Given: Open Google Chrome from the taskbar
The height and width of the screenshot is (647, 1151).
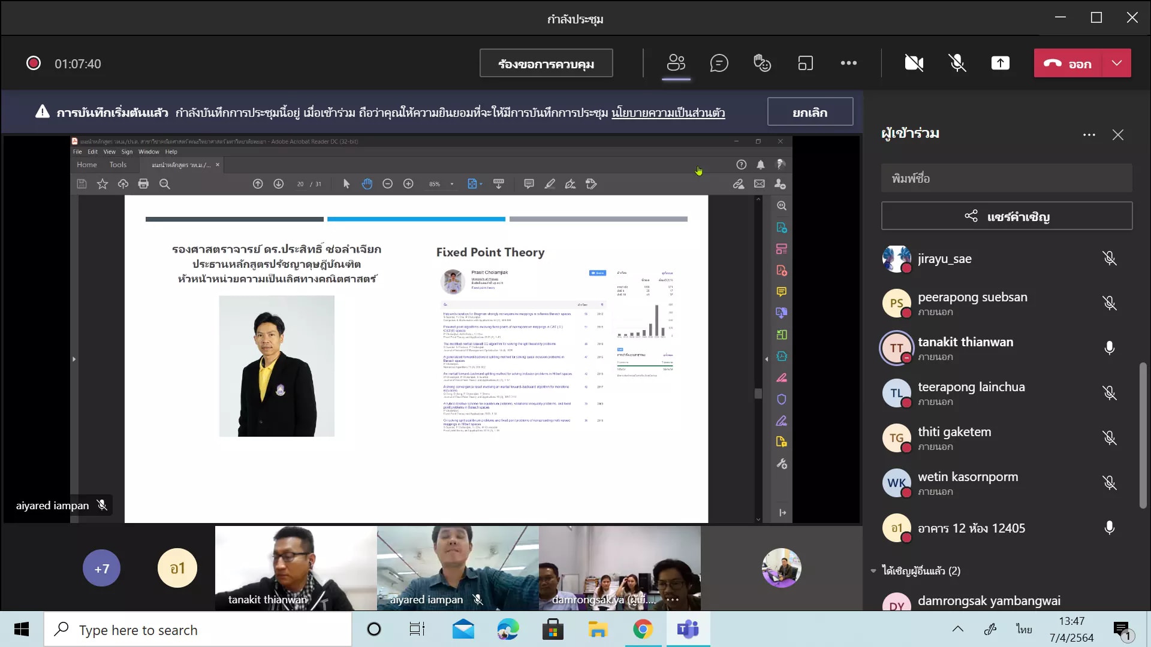Looking at the screenshot, I should click(642, 630).
